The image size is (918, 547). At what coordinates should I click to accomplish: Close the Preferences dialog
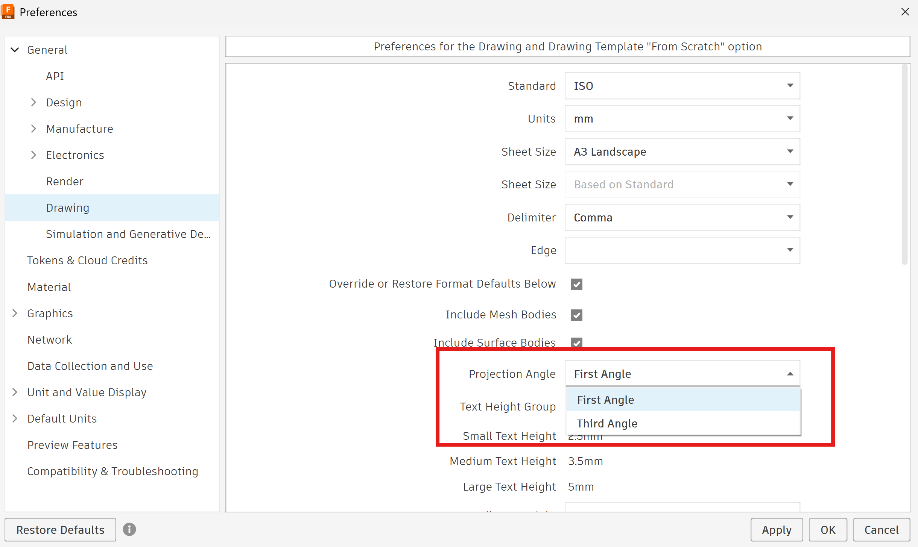(x=905, y=12)
